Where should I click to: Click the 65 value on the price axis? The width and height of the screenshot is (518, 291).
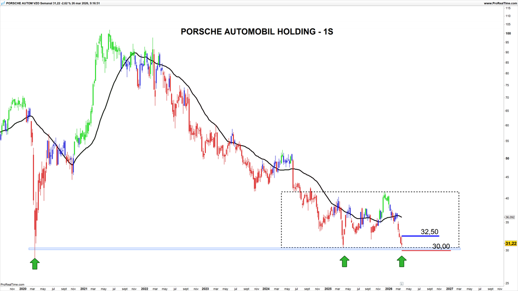tap(507, 111)
